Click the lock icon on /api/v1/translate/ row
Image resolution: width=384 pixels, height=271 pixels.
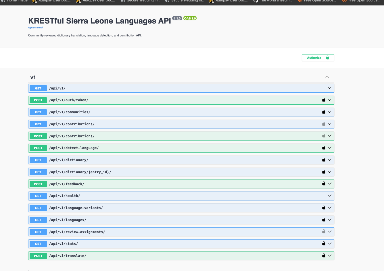click(x=324, y=256)
